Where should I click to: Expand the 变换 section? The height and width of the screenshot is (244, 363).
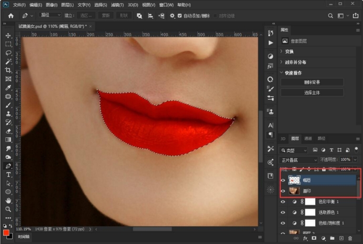[281, 51]
